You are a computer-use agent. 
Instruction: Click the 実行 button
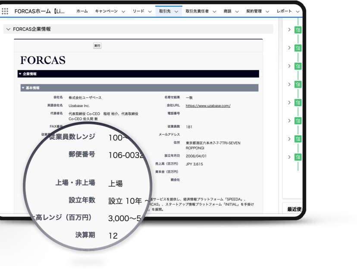point(97,46)
